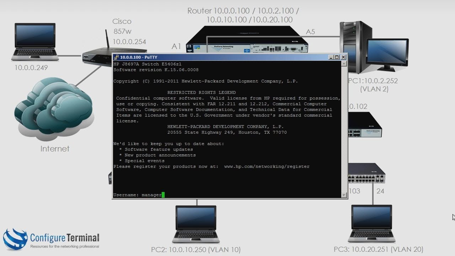Screen dimensions: 455x256
Task: Click the PC3: 10.0.20.251 (VLAN 20) label
Action: [378, 250]
